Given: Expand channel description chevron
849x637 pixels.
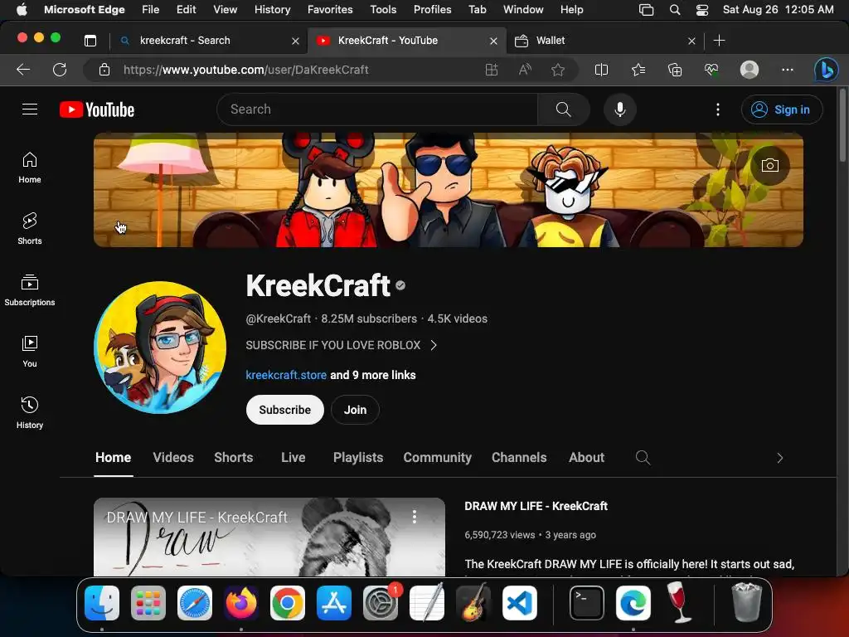Looking at the screenshot, I should [x=434, y=346].
